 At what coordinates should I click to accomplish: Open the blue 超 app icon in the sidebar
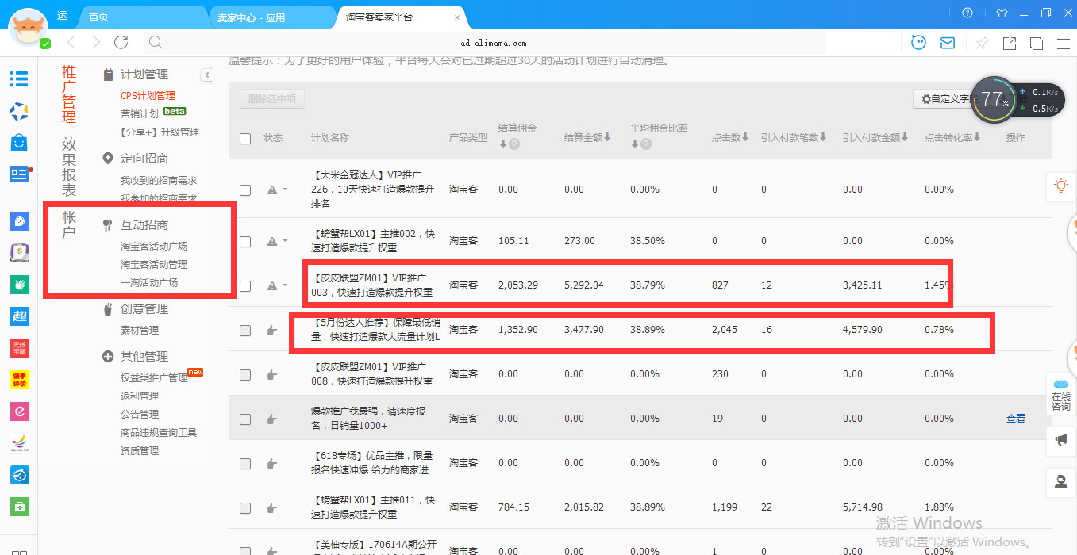pyautogui.click(x=19, y=316)
